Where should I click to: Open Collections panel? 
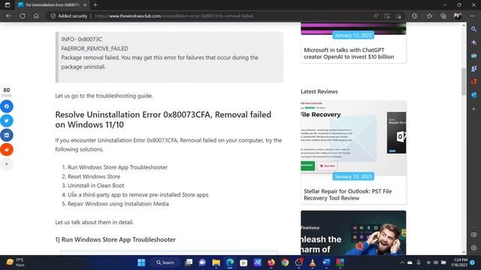(443, 16)
